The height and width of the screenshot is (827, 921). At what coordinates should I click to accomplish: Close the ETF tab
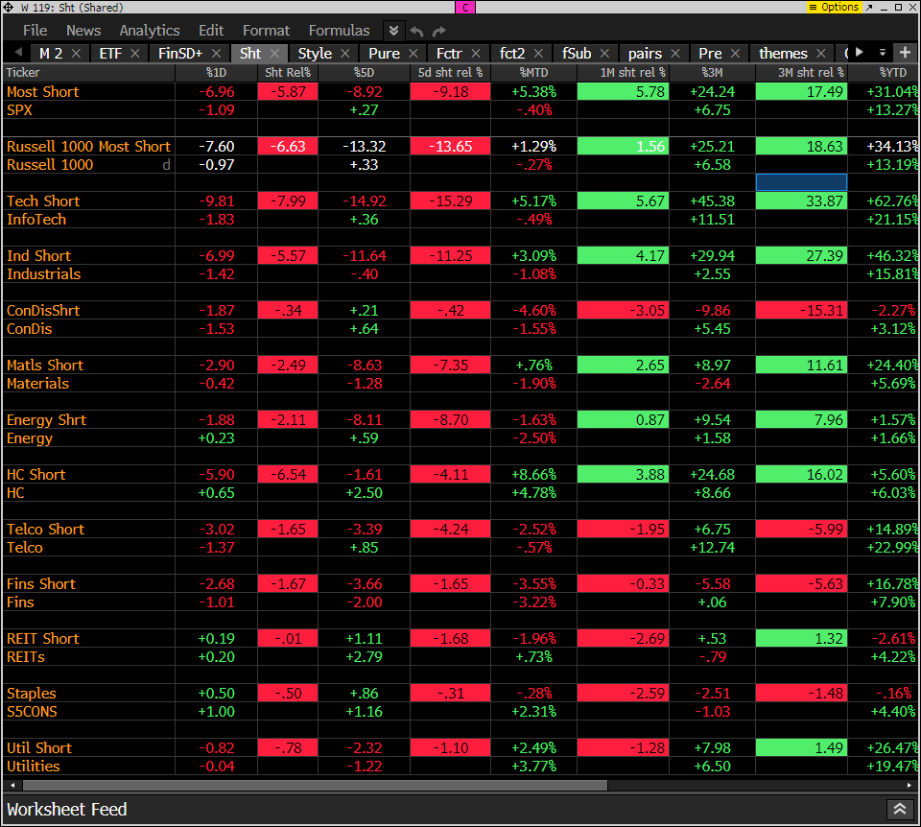tap(135, 53)
